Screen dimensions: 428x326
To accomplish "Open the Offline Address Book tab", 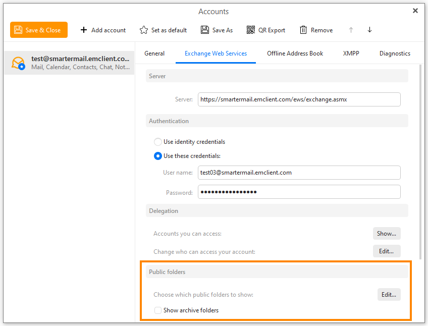I will pos(295,53).
